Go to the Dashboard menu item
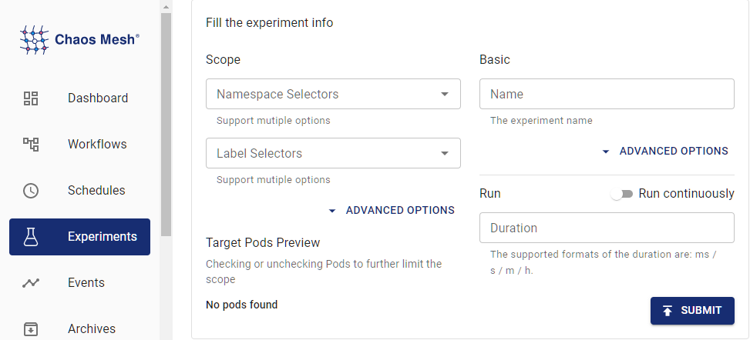The height and width of the screenshot is (340, 750). 97,98
